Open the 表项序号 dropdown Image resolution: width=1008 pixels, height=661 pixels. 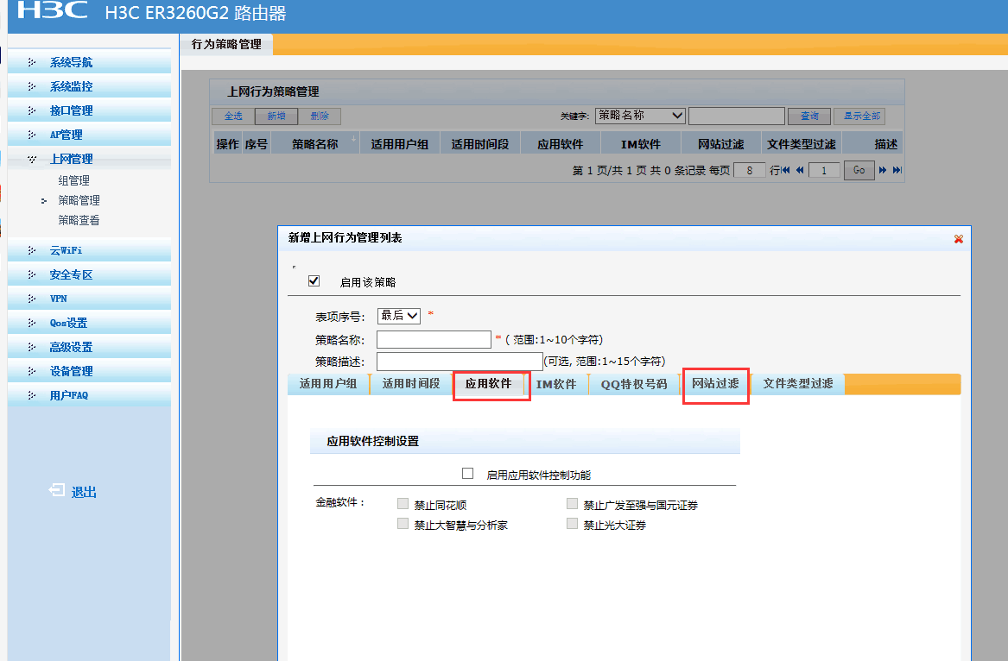(399, 316)
